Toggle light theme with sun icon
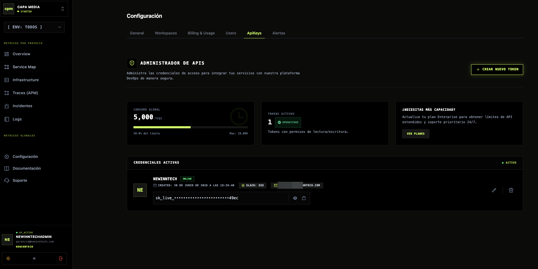This screenshot has width=538, height=269. tap(8, 258)
